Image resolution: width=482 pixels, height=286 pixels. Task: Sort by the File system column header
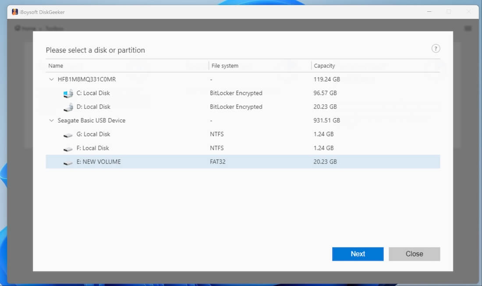click(x=225, y=66)
